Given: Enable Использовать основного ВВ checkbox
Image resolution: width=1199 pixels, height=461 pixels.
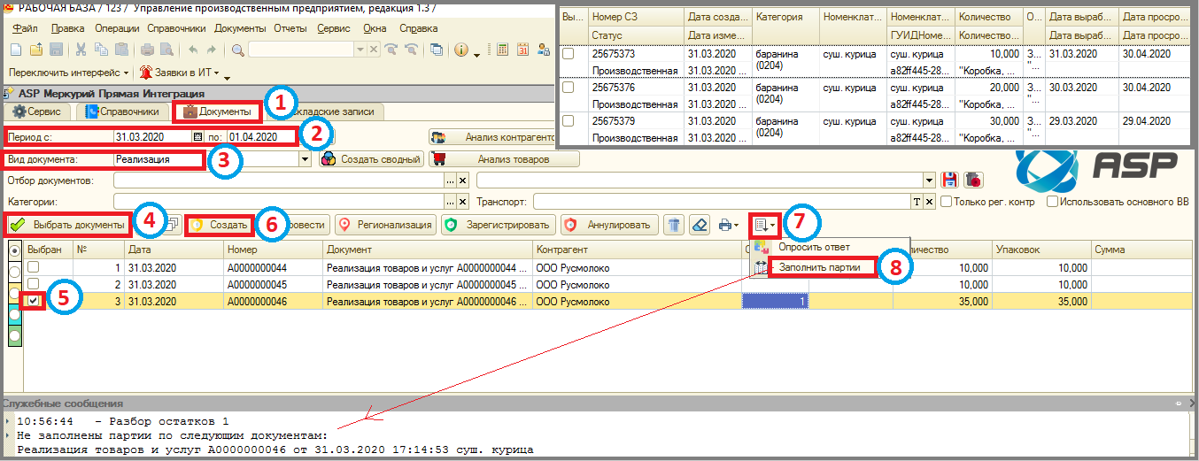Looking at the screenshot, I should point(1053,202).
